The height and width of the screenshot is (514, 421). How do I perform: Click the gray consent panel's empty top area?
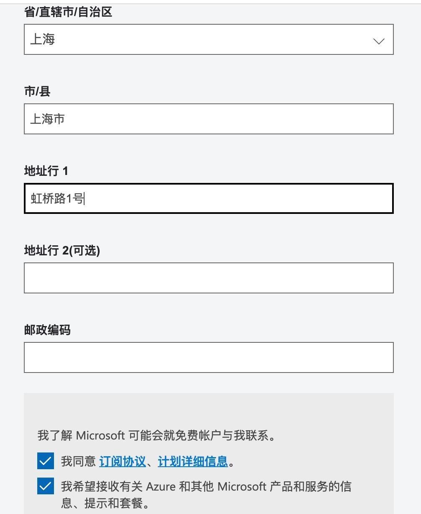coord(208,408)
